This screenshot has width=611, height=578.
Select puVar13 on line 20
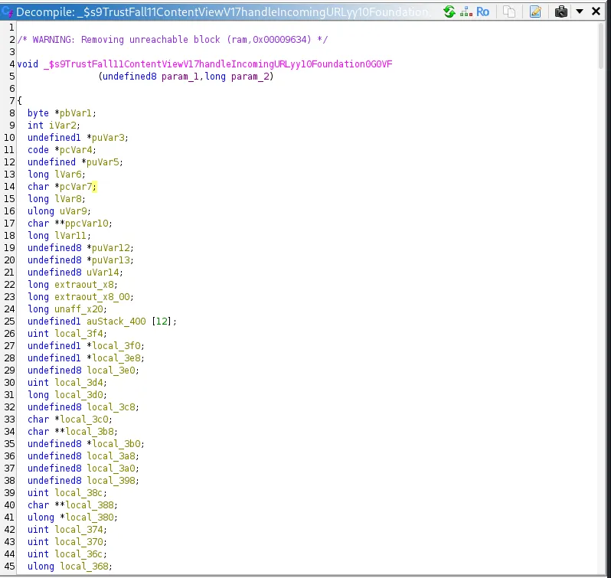click(x=110, y=260)
